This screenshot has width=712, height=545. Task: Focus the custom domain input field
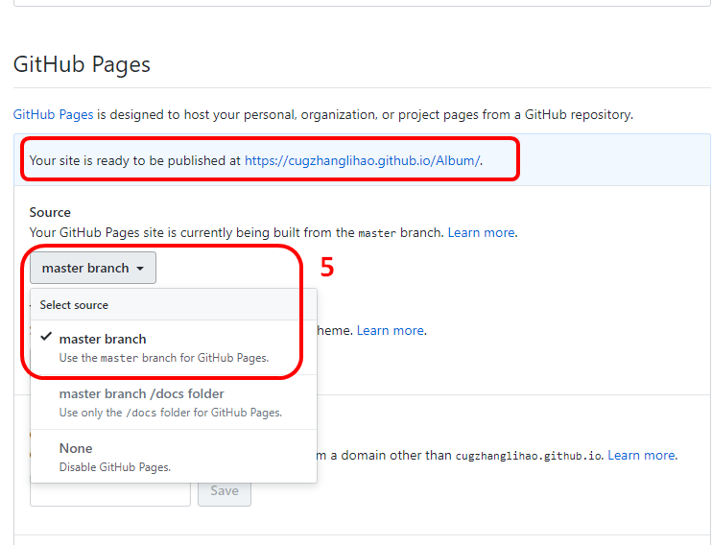coord(110,494)
